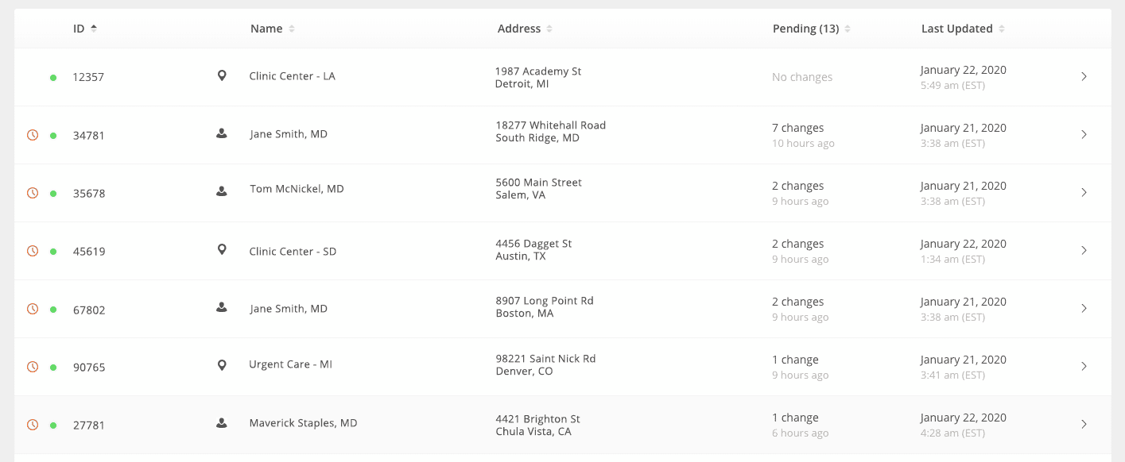Click the person icon next to Maverick Staples, MD
1125x462 pixels.
[x=222, y=423]
